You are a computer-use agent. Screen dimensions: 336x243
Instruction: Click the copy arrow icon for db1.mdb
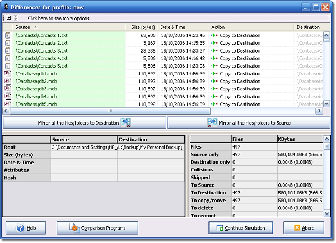point(214,74)
